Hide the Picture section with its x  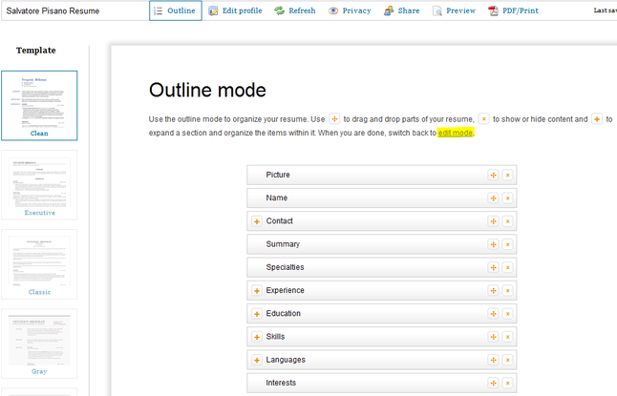pyautogui.click(x=507, y=175)
